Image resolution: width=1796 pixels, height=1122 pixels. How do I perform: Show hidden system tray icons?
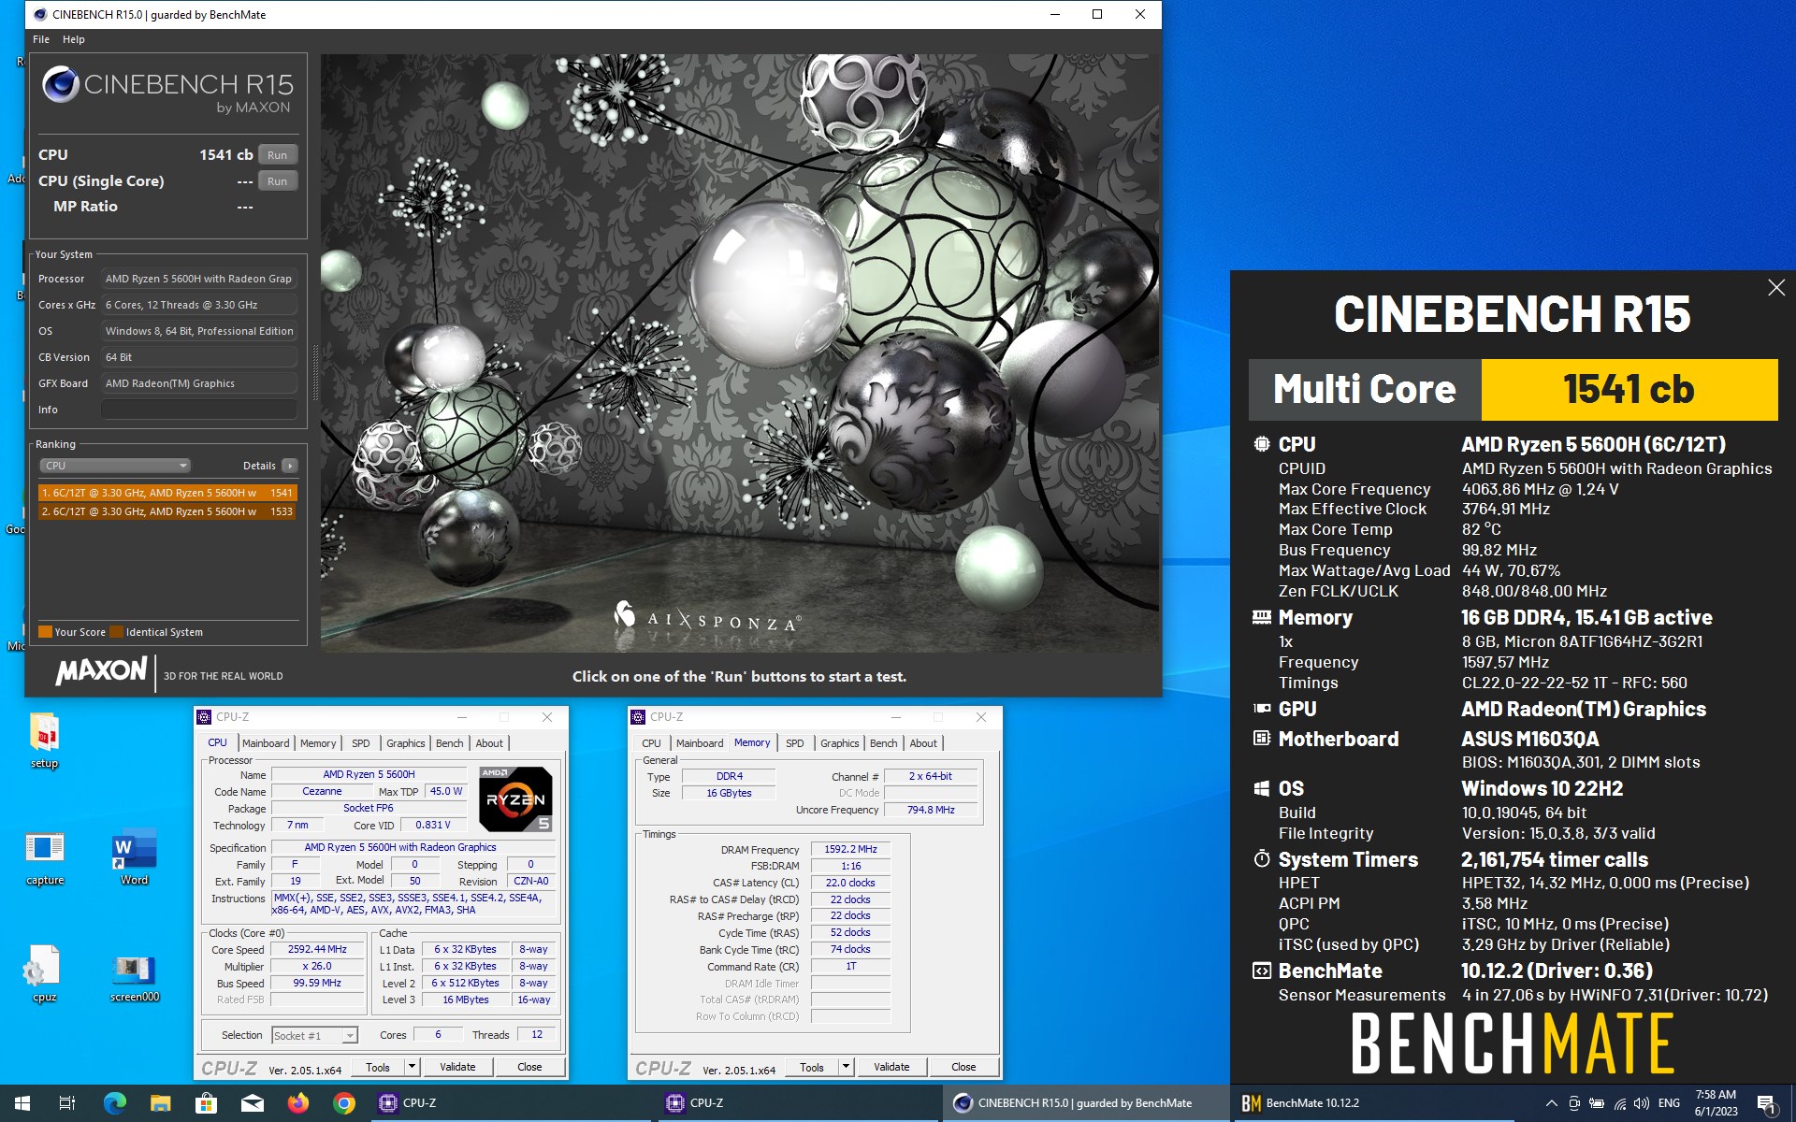coord(1551,1103)
